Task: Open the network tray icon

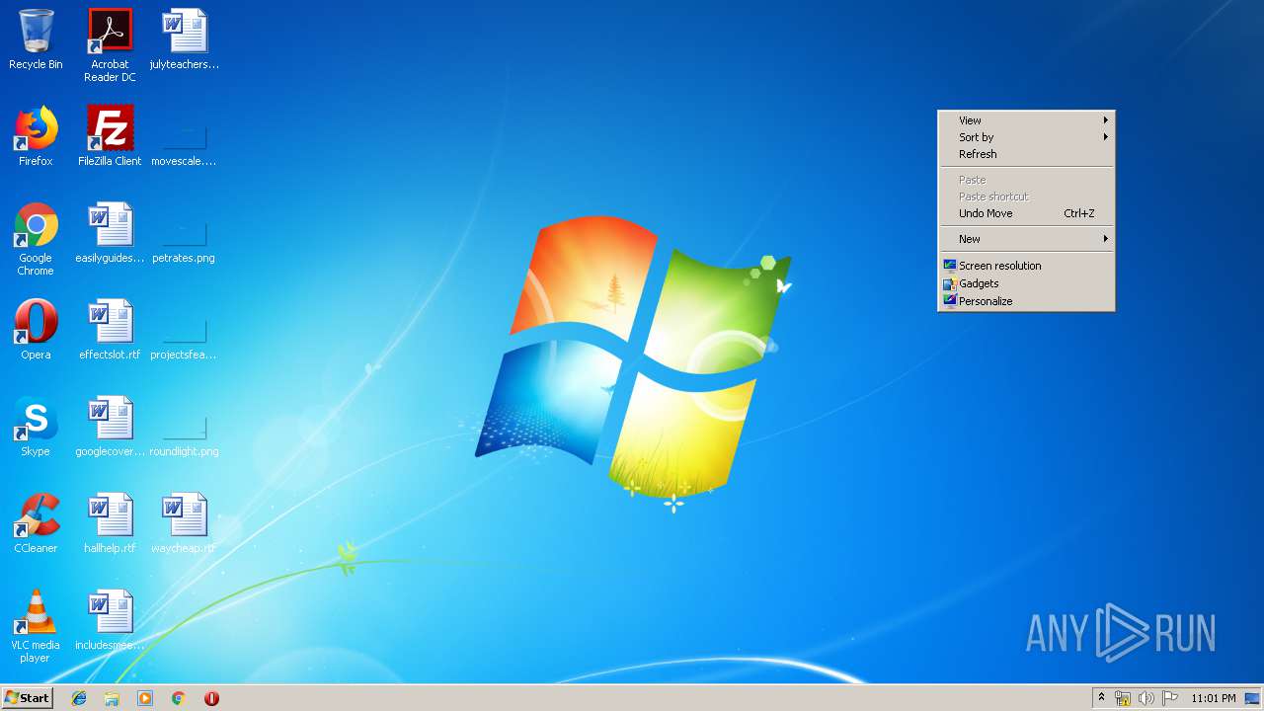Action: pos(1123,698)
